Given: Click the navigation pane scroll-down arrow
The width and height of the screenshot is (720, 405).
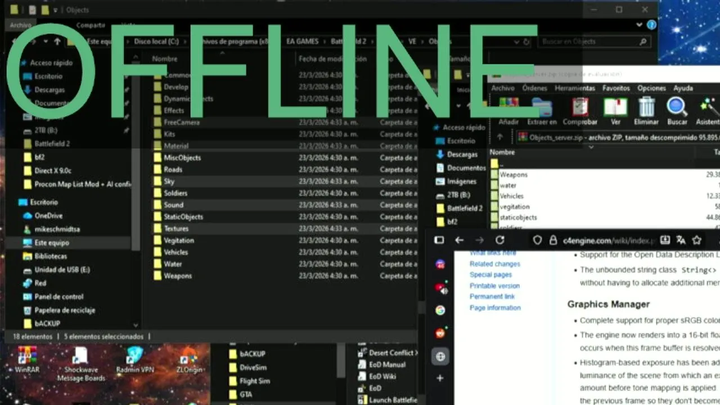Looking at the screenshot, I should coord(135,325).
